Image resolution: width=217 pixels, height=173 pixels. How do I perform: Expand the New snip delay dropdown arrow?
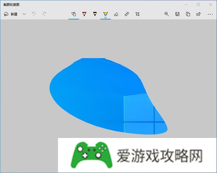coord(24,14)
